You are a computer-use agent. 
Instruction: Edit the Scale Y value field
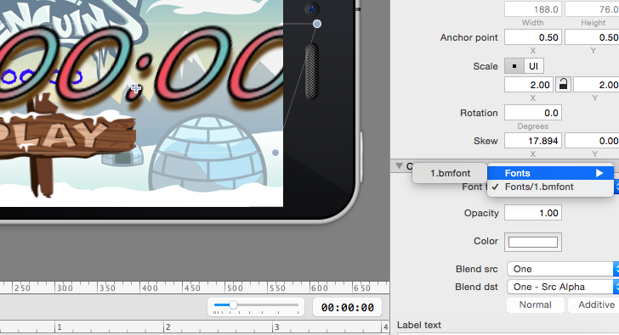pyautogui.click(x=596, y=85)
